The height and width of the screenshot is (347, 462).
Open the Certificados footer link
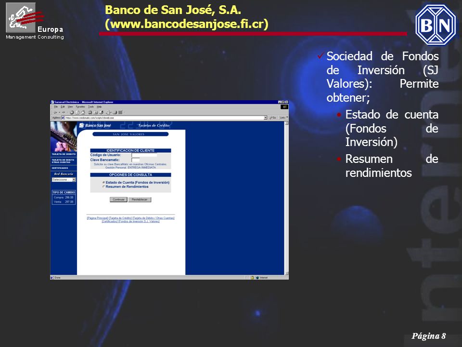(110, 221)
